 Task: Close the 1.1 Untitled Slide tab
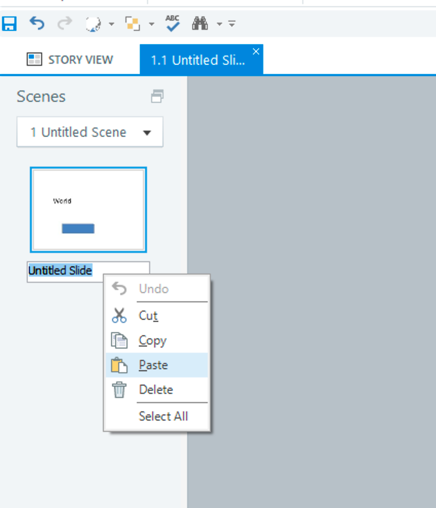(x=256, y=51)
